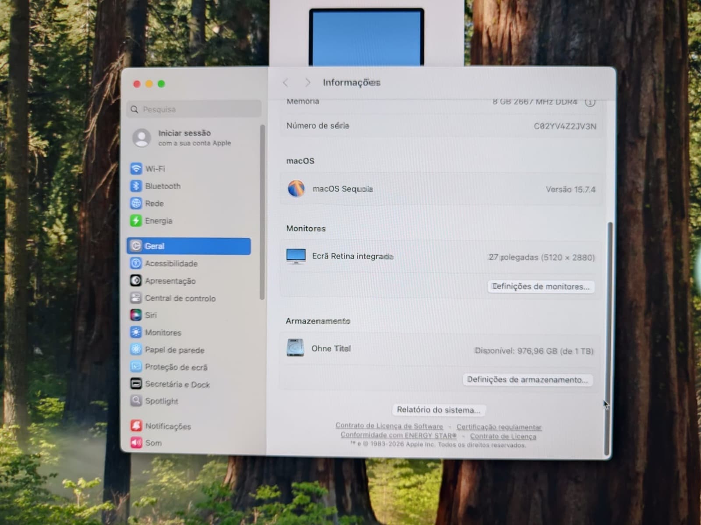Image resolution: width=701 pixels, height=525 pixels.
Task: Go forward with the right chevron
Action: tap(308, 83)
